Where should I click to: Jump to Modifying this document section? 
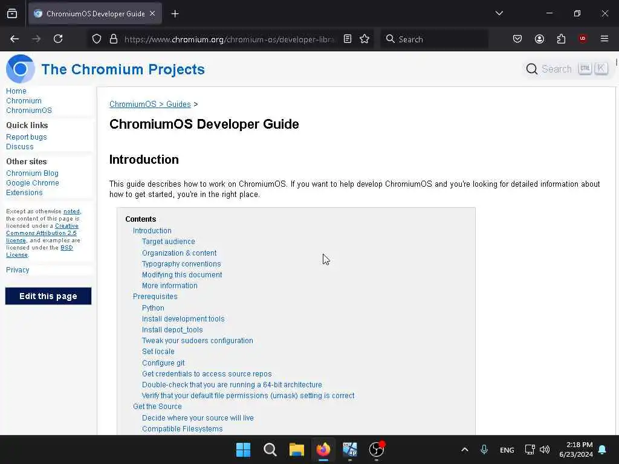point(182,275)
